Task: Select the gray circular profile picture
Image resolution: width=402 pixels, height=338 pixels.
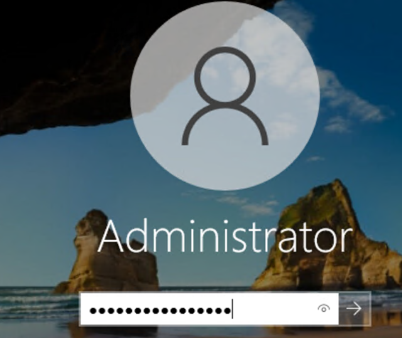Action: [x=225, y=96]
